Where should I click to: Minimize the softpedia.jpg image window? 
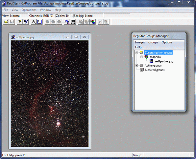(x=68, y=37)
